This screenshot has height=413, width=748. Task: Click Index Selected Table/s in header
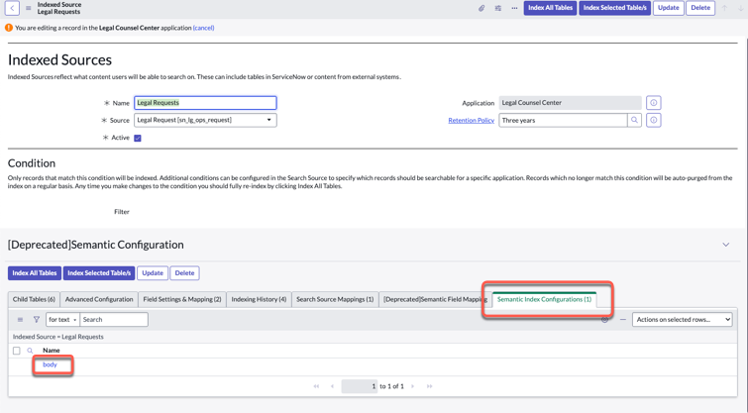(x=615, y=8)
